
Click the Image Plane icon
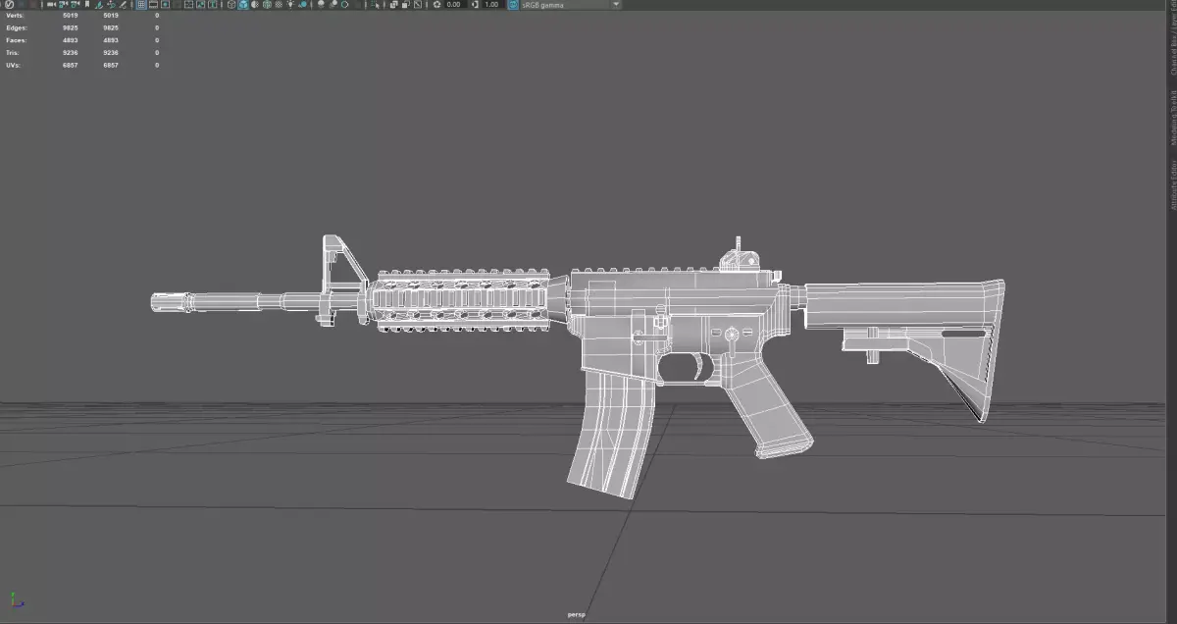click(x=99, y=5)
